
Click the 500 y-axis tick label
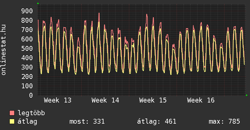[27, 48]
